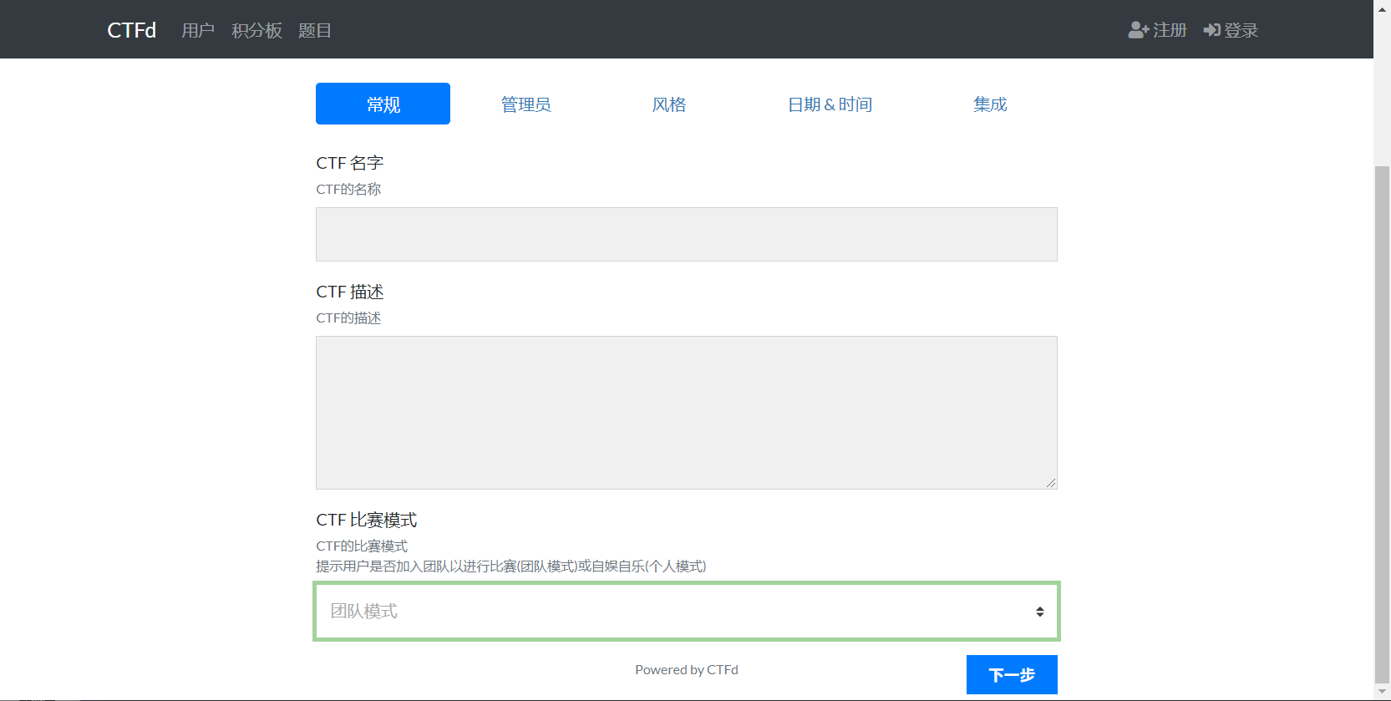Open 题目 in the navigation bar

(x=315, y=31)
